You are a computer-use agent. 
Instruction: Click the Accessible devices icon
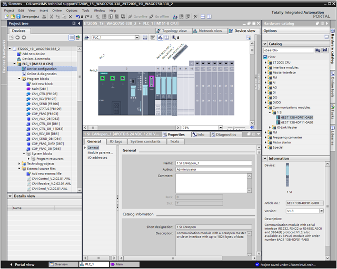[175, 16]
